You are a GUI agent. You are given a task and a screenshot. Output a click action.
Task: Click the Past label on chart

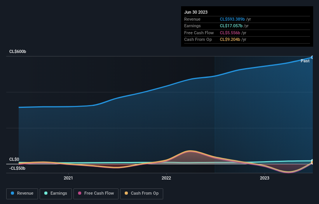click(x=305, y=61)
